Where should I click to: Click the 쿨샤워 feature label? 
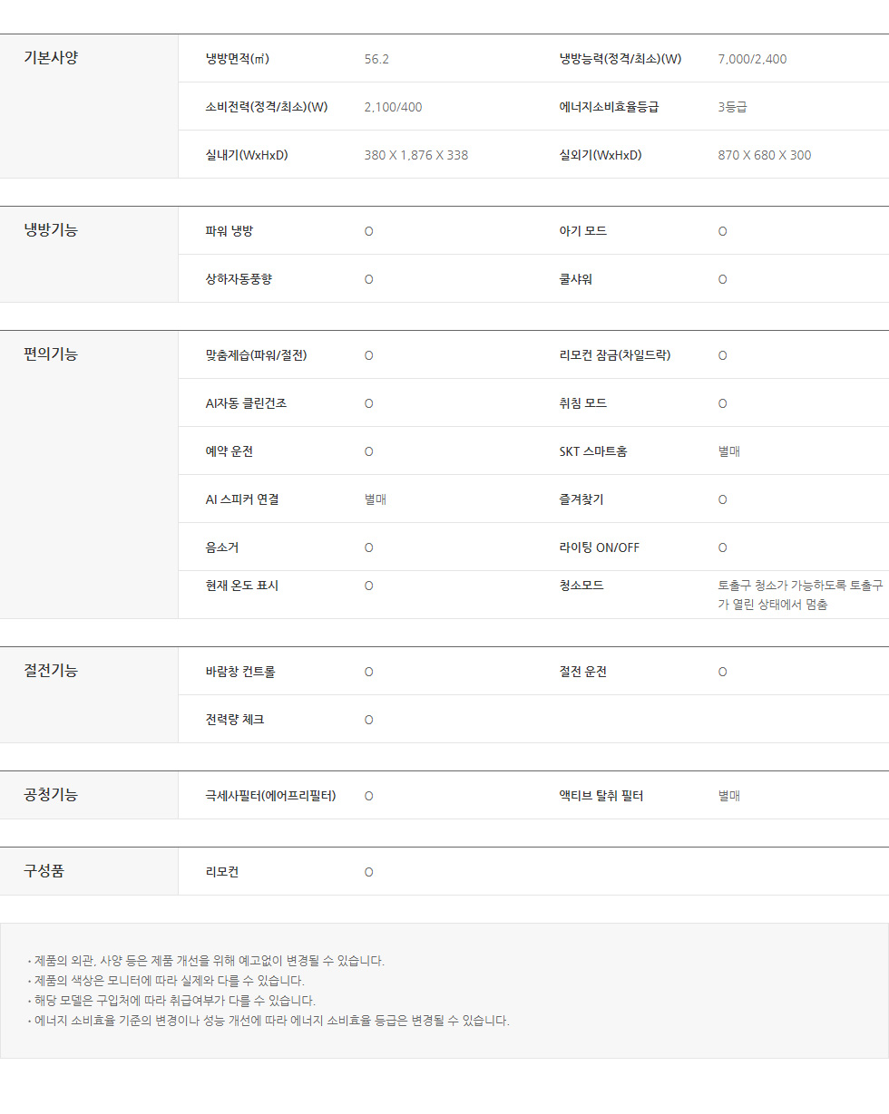pyautogui.click(x=575, y=279)
